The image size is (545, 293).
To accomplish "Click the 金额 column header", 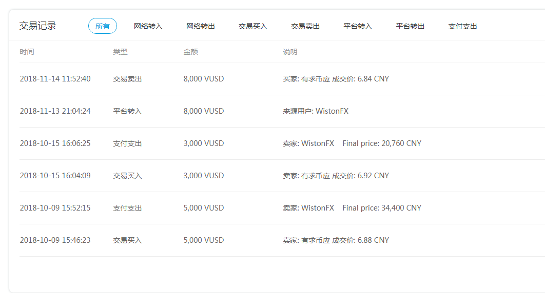I will click(190, 52).
